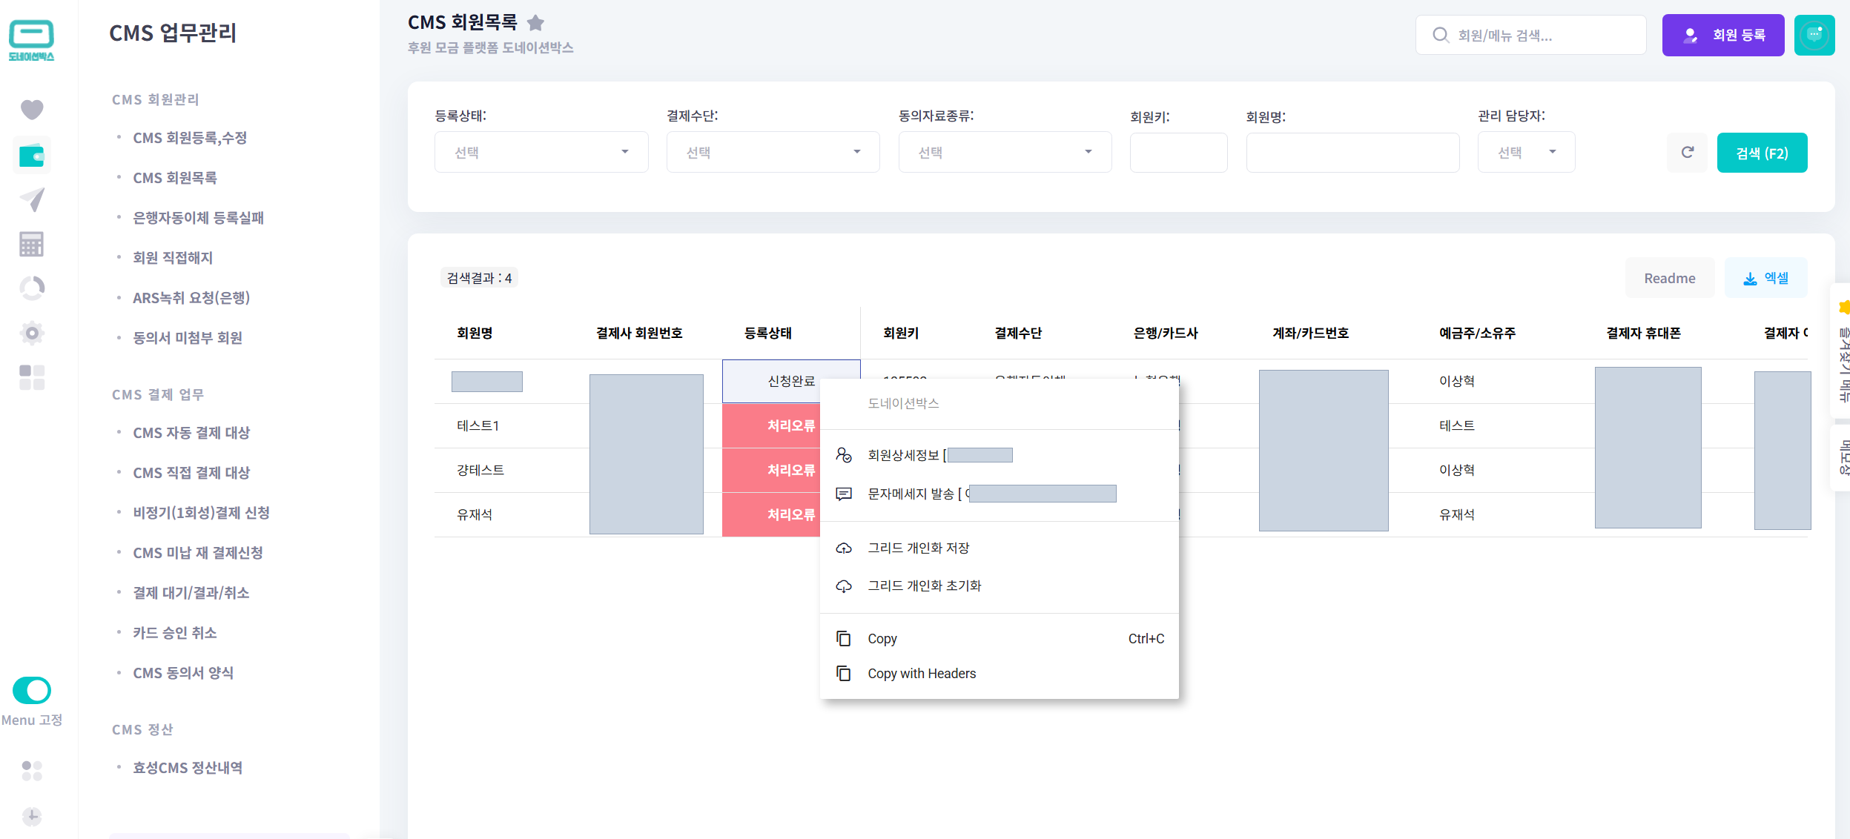Click the 검색 (F2) button

tap(1762, 153)
